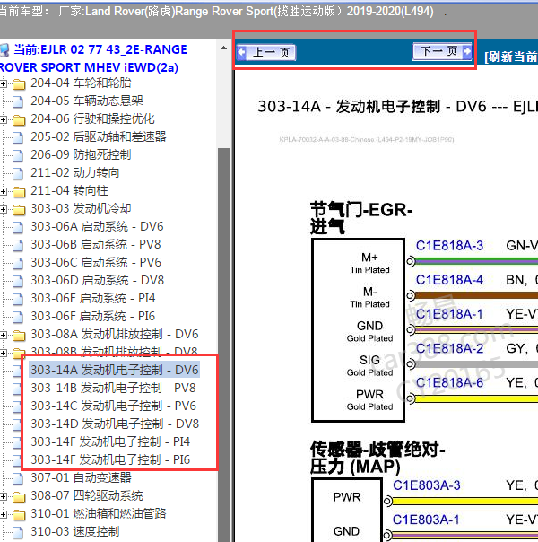Go to next page with 下一页 button
Image resolution: width=538 pixels, height=542 pixels.
click(442, 51)
